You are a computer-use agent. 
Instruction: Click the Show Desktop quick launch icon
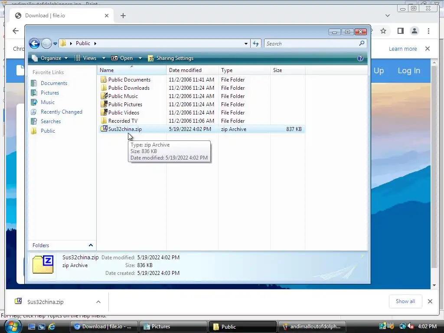click(x=31, y=326)
